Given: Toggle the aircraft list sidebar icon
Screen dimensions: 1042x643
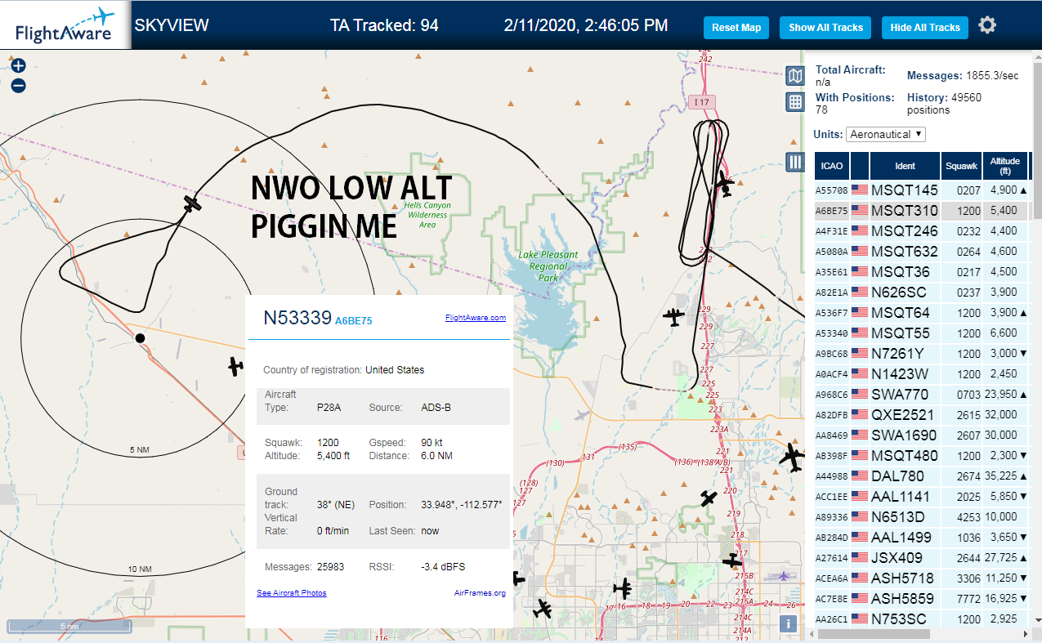Looking at the screenshot, I should point(794,162).
